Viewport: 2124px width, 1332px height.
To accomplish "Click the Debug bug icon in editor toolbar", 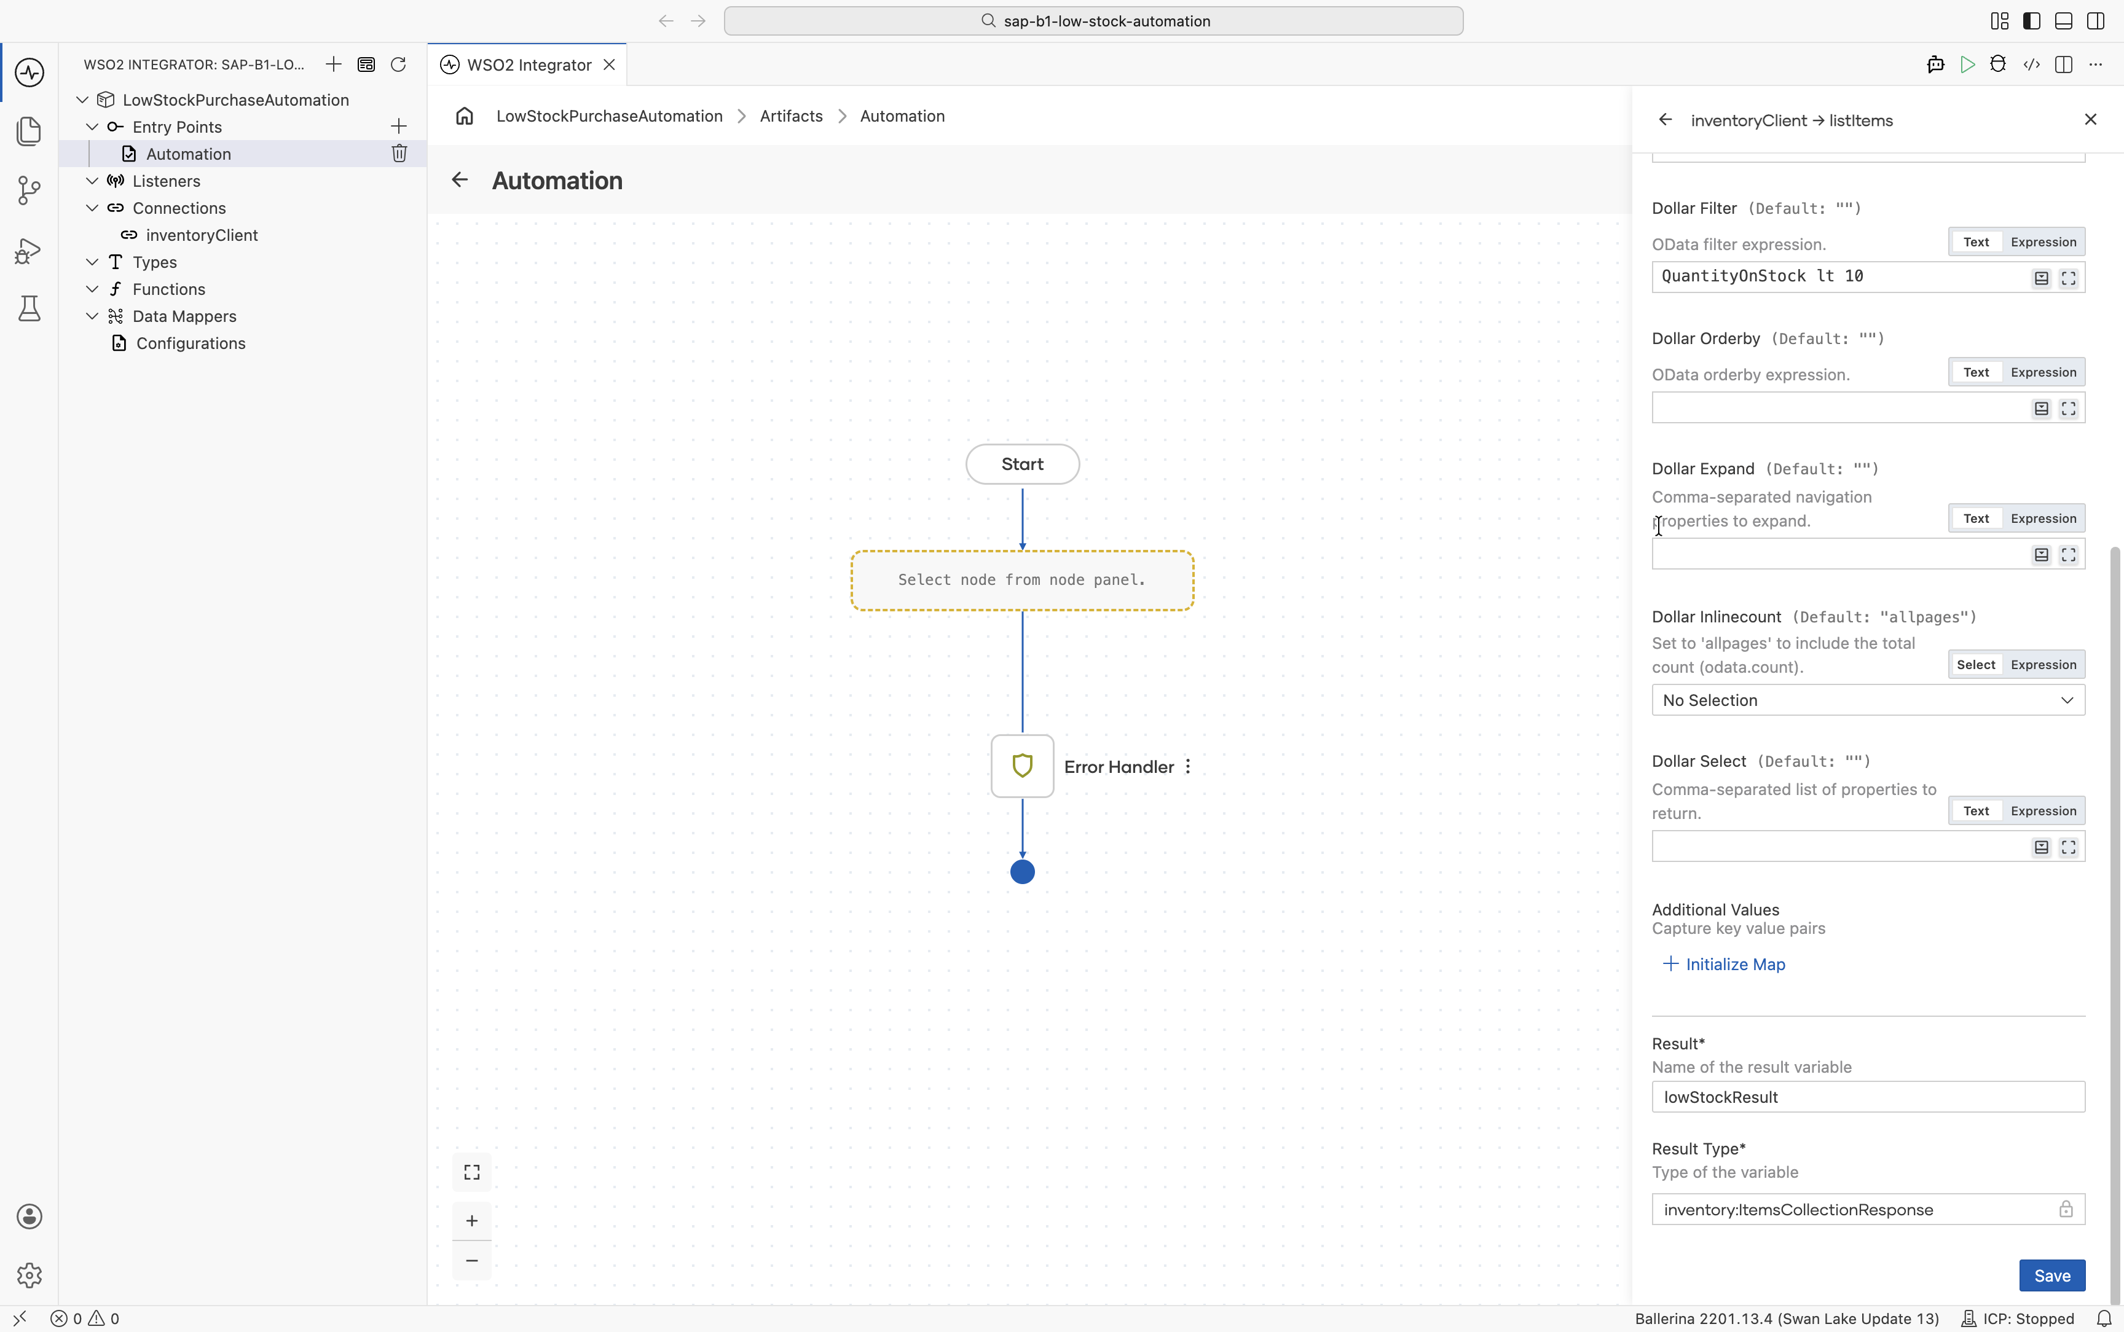I will click(x=1998, y=65).
